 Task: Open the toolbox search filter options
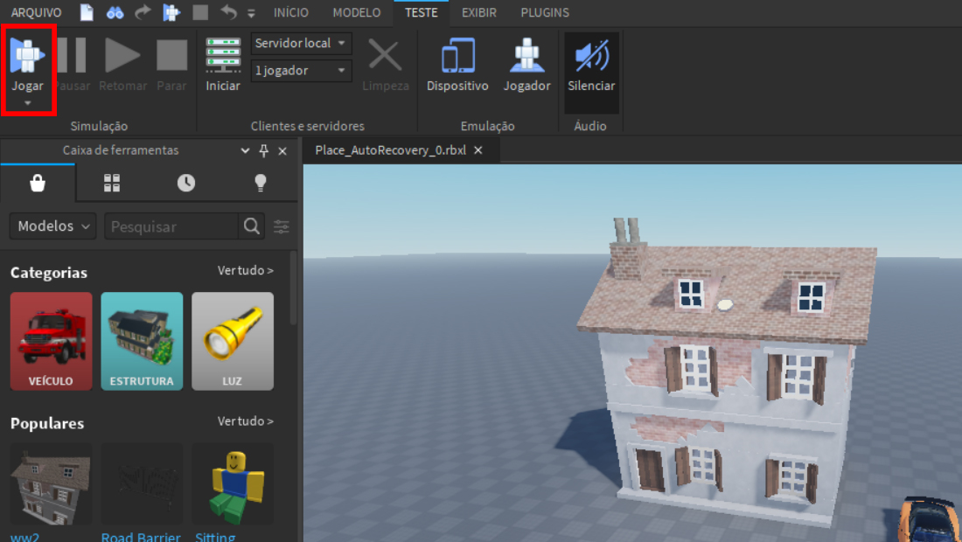point(282,227)
